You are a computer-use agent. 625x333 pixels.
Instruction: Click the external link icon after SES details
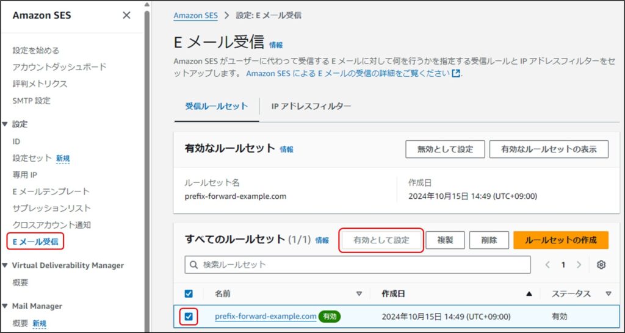455,73
